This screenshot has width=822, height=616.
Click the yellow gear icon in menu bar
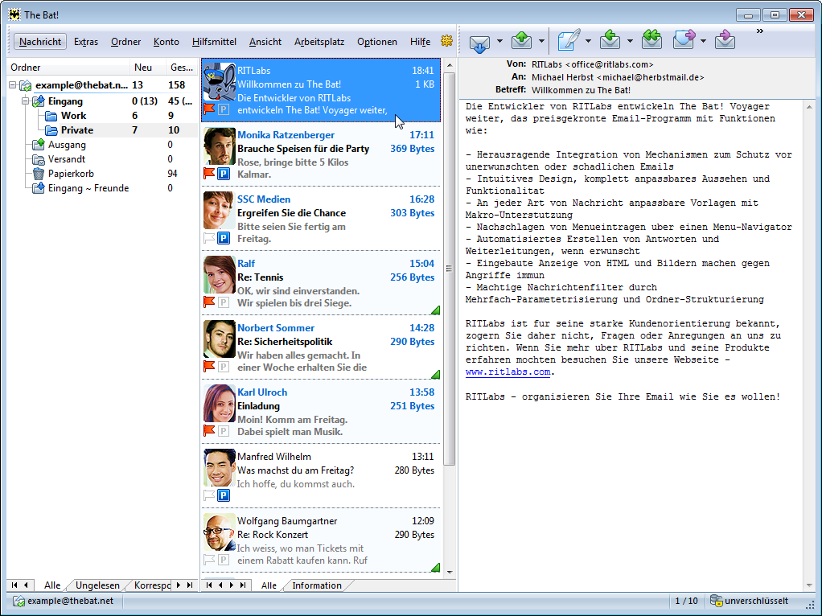(446, 41)
